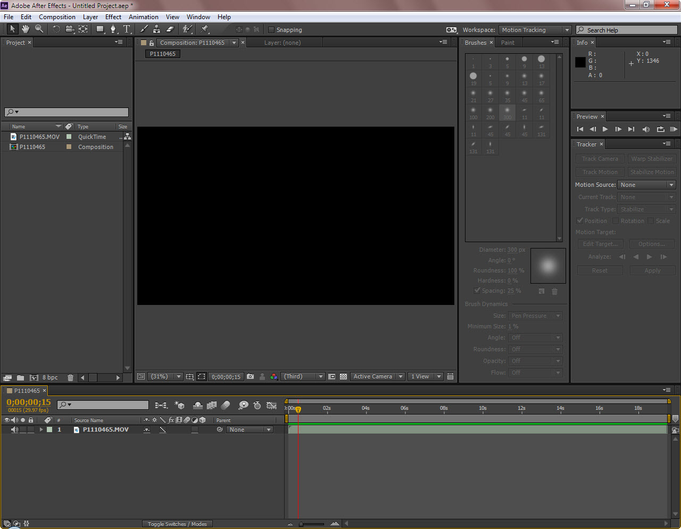681x529 pixels.
Task: Click the P1110465 breadcrumb button in viewer
Action: (163, 54)
